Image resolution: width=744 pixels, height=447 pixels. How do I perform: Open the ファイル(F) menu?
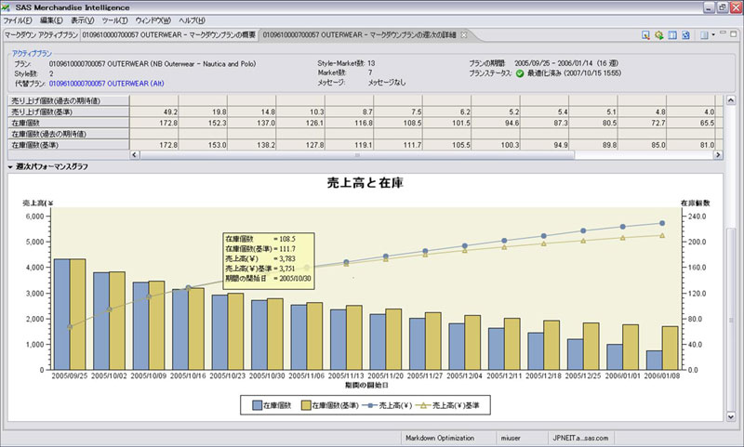click(x=19, y=20)
